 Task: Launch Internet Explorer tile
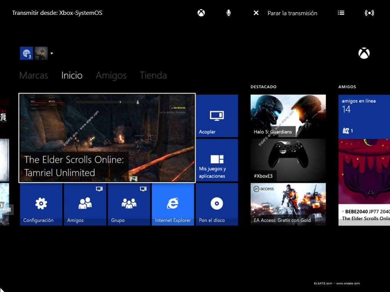pos(173,204)
